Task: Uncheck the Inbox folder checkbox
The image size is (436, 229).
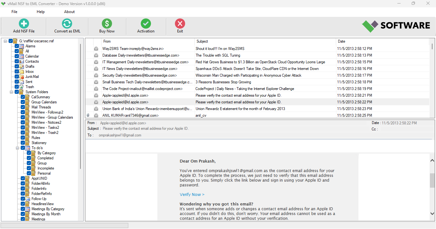Action: [x=17, y=71]
